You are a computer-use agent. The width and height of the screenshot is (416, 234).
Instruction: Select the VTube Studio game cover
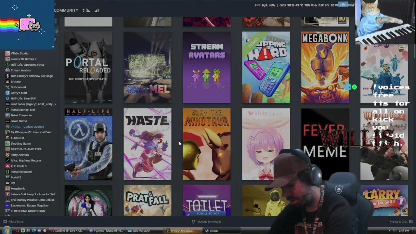(266, 144)
